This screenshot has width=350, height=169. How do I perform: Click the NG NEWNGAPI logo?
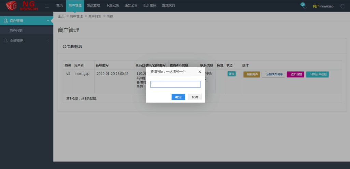[x=22, y=6]
